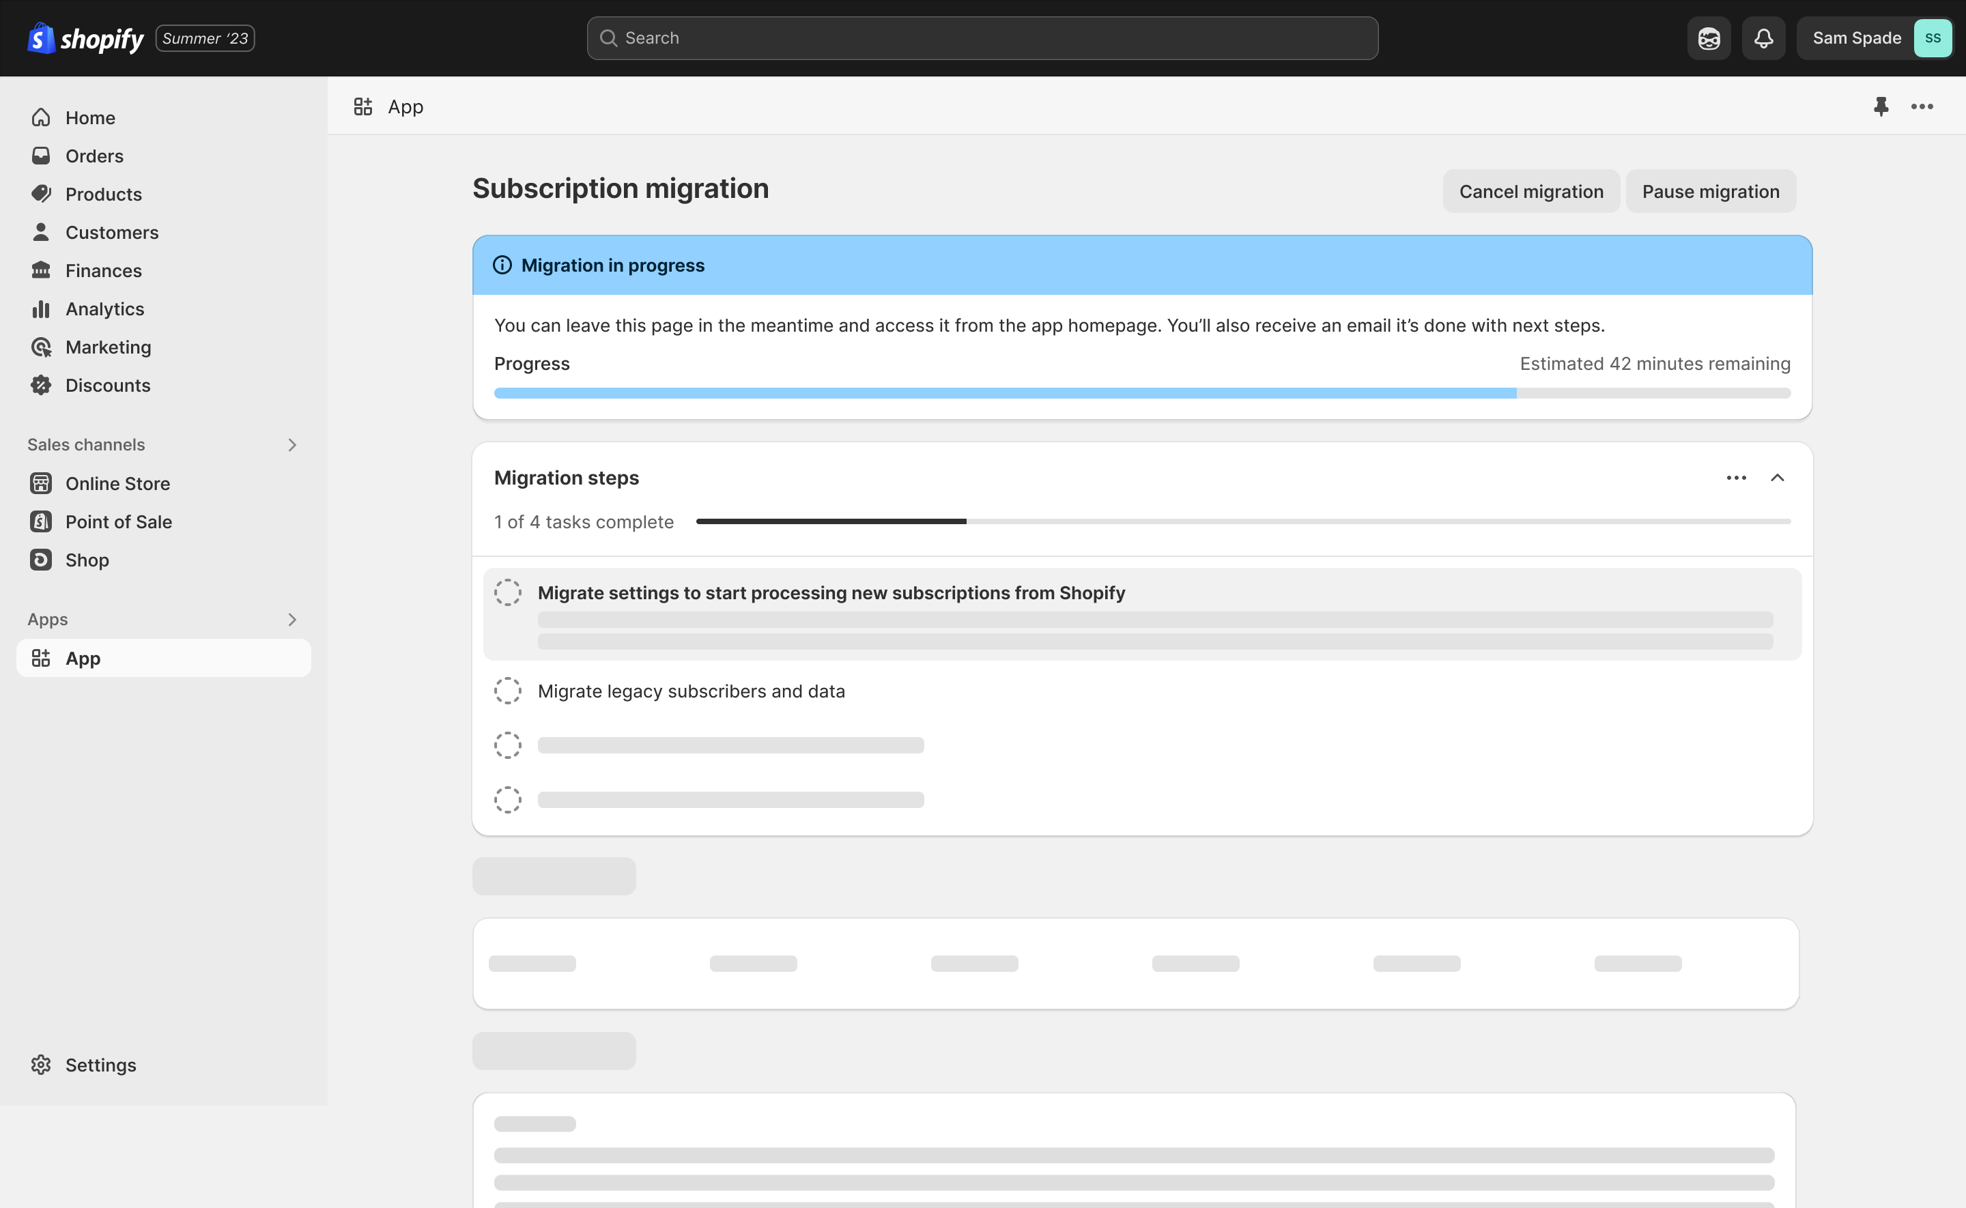Expand Apps chevron

click(292, 620)
